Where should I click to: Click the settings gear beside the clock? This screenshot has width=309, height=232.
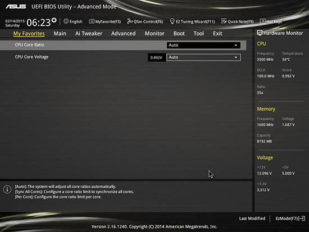[x=54, y=20]
